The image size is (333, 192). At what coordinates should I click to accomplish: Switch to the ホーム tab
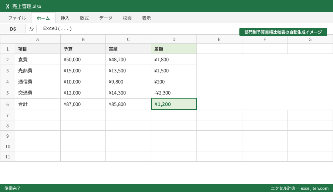tap(43, 18)
